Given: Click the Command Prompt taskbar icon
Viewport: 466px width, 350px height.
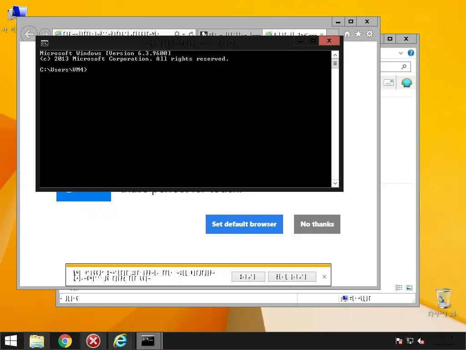Looking at the screenshot, I should coord(148,341).
